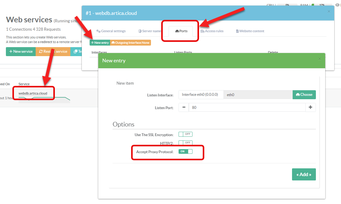Viewport: 341px width, 204px height.
Task: Click Choose to pick listen interface
Action: (x=304, y=95)
